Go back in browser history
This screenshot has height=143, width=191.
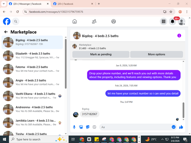pos(4,12)
